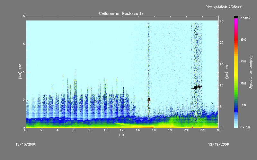Viewport: 257px width, 160px height.
Task: Pick the red band of the colorbar
Action: (236, 40)
